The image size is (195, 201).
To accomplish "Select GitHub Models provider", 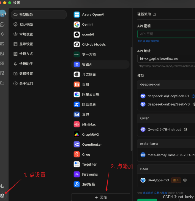I will pos(100,44).
